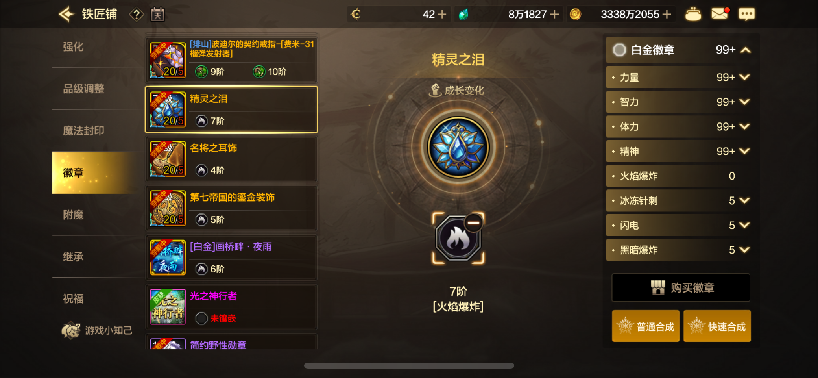Select the 名将之耳饰 equipment entry
Screen dimensions: 818x378
coord(231,159)
